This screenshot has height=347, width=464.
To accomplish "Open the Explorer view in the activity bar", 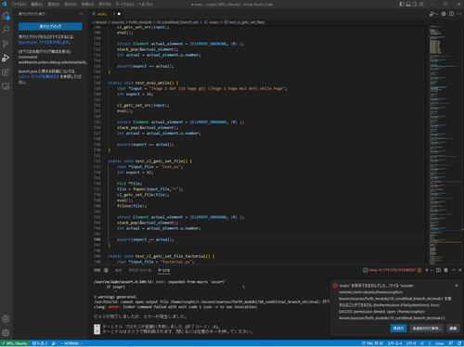I will pyautogui.click(x=6, y=16).
